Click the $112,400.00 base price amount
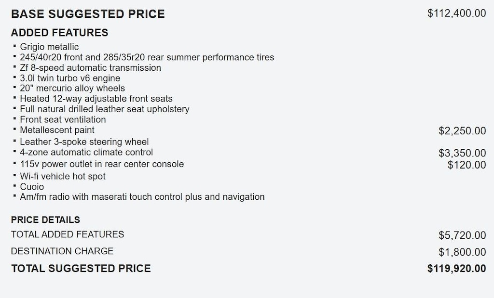The height and width of the screenshot is (298, 494). [456, 13]
